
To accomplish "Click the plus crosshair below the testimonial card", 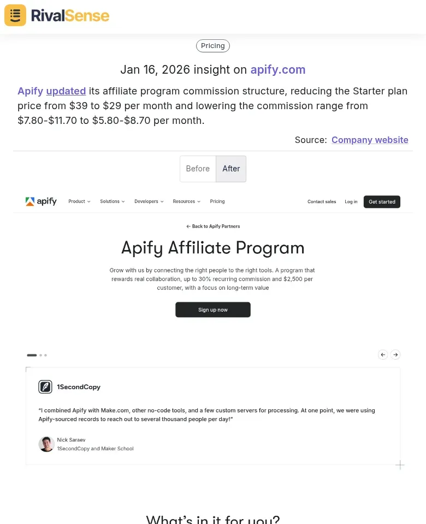I will click(x=400, y=465).
